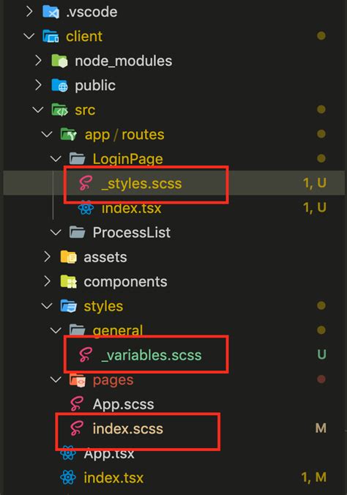Click the assets folder icon
This screenshot has height=495, width=347.
click(x=69, y=257)
